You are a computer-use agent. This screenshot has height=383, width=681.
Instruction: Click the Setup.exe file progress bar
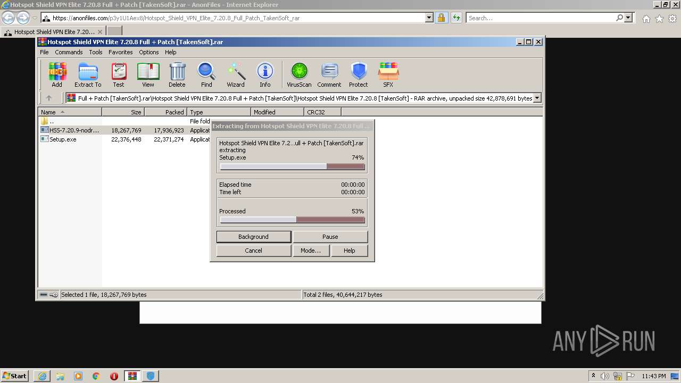tap(292, 166)
